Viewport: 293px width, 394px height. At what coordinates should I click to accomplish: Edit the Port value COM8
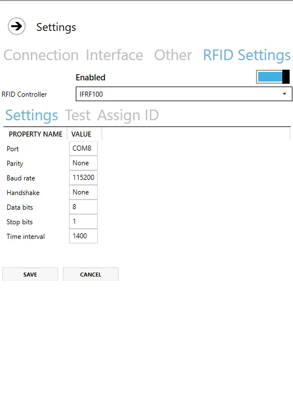[x=83, y=148]
